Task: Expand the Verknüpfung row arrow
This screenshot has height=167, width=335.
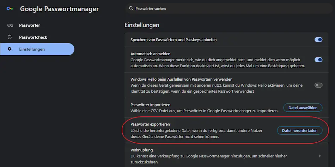Action: [320, 156]
